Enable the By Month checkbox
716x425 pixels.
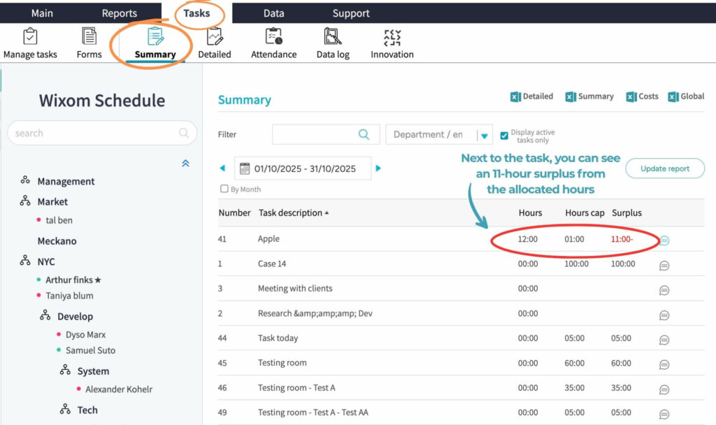tap(224, 189)
